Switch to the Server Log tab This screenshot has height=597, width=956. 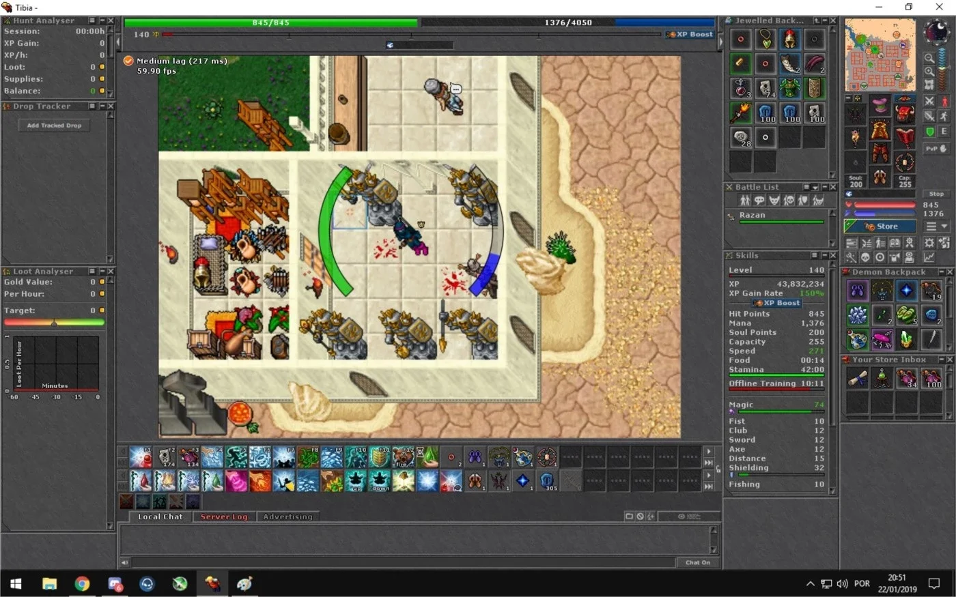click(x=223, y=516)
